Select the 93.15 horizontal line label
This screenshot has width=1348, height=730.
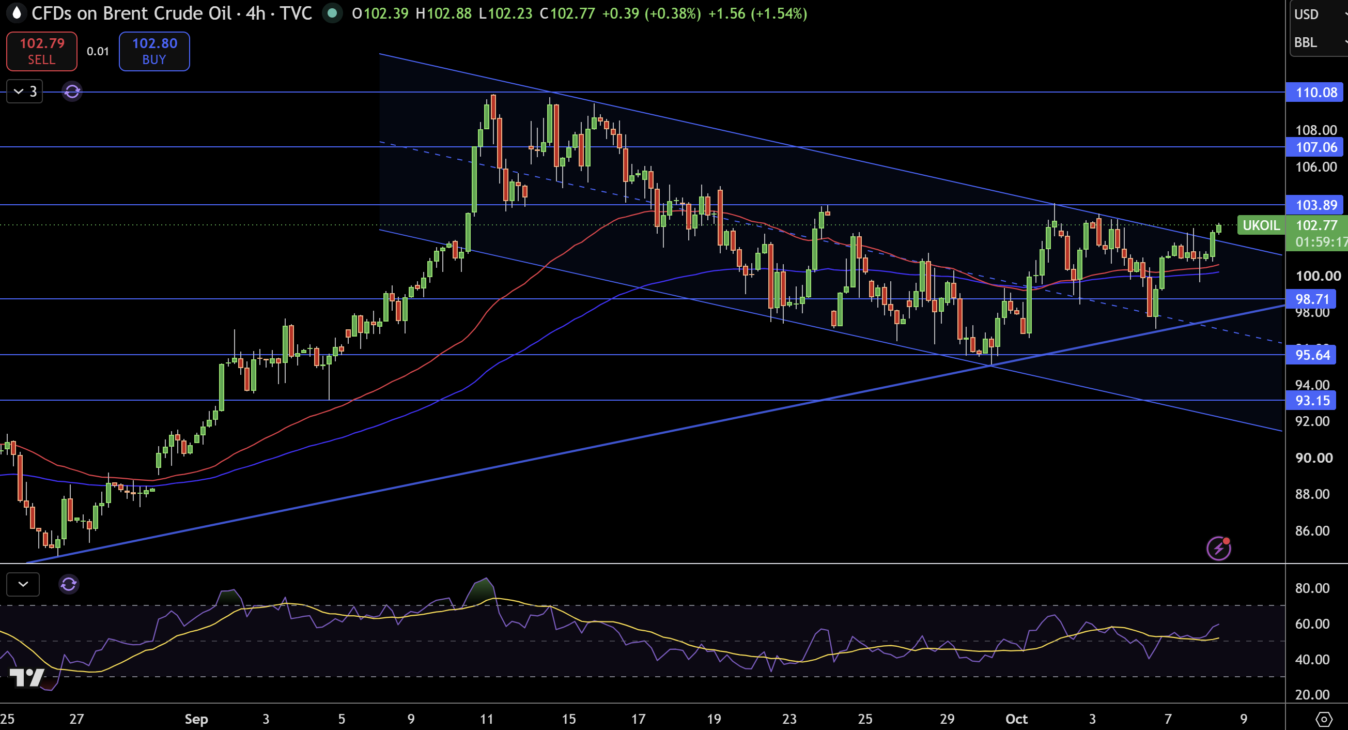(x=1311, y=401)
